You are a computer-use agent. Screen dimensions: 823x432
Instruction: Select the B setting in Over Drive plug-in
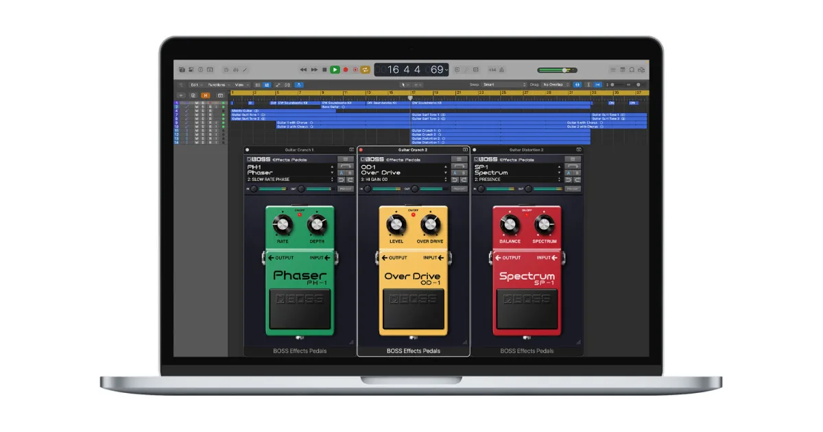[x=464, y=173]
